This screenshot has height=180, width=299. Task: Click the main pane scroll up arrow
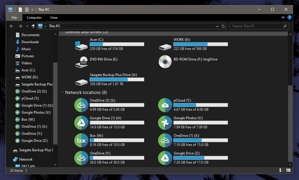(x=290, y=34)
